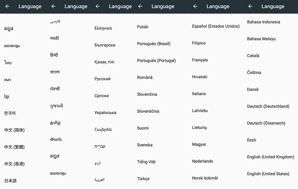Screen dimensions: 298x189
Task: Tap back arrow above the Ελληνικά list
Action: tap(98, 6)
